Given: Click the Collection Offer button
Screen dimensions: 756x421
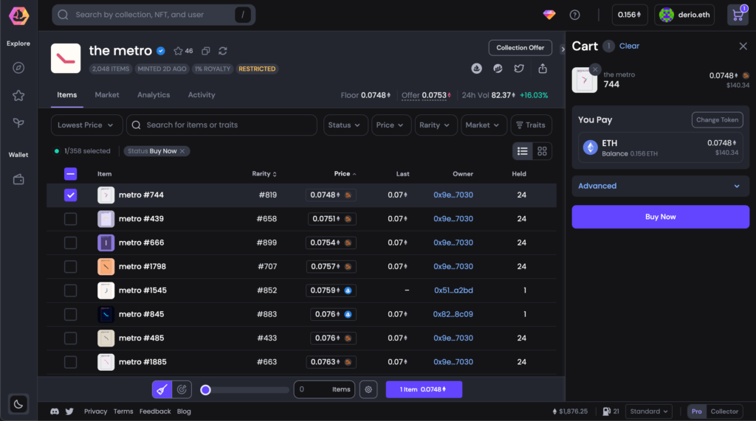Looking at the screenshot, I should pyautogui.click(x=520, y=48).
